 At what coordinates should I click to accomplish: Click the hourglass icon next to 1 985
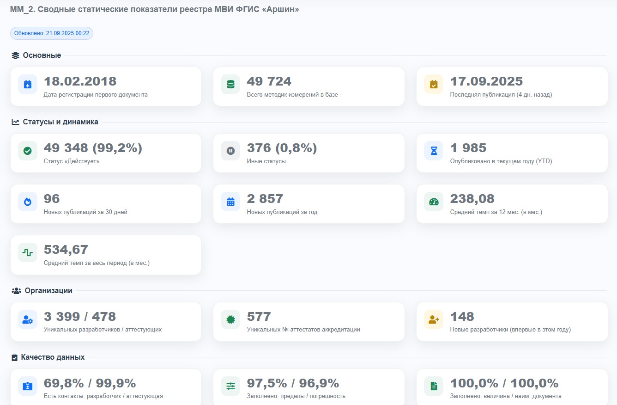434,151
